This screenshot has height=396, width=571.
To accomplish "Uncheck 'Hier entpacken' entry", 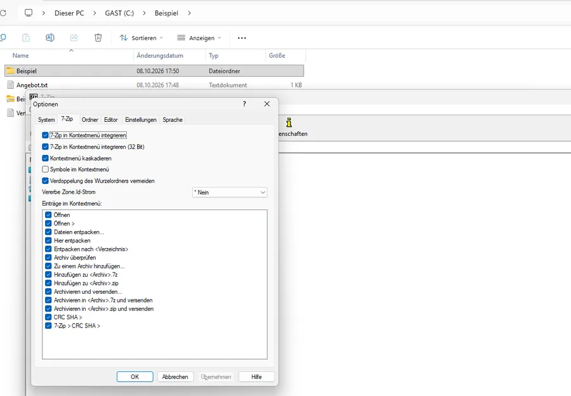I will tap(48, 241).
